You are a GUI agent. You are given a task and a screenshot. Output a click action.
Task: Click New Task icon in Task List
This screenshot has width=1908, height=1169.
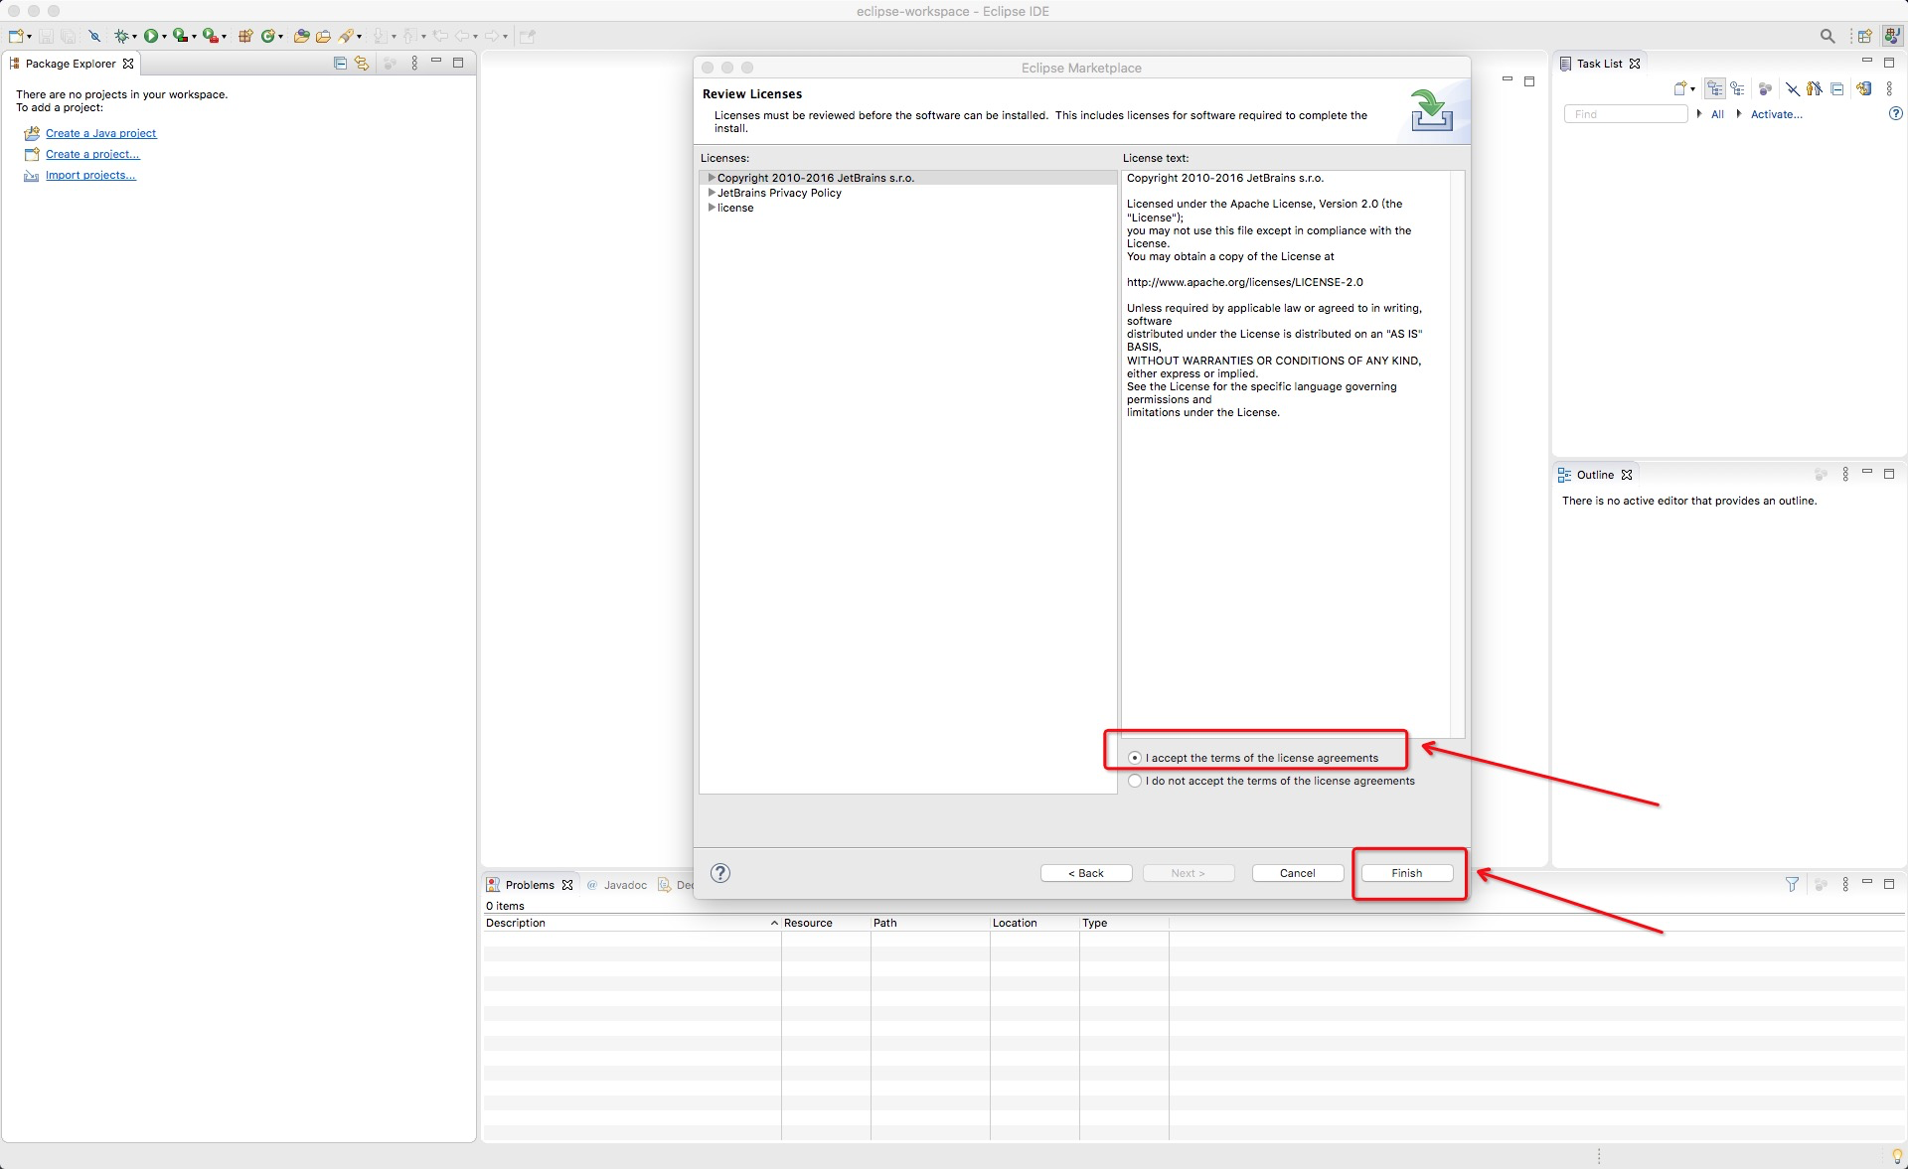coord(1680,88)
